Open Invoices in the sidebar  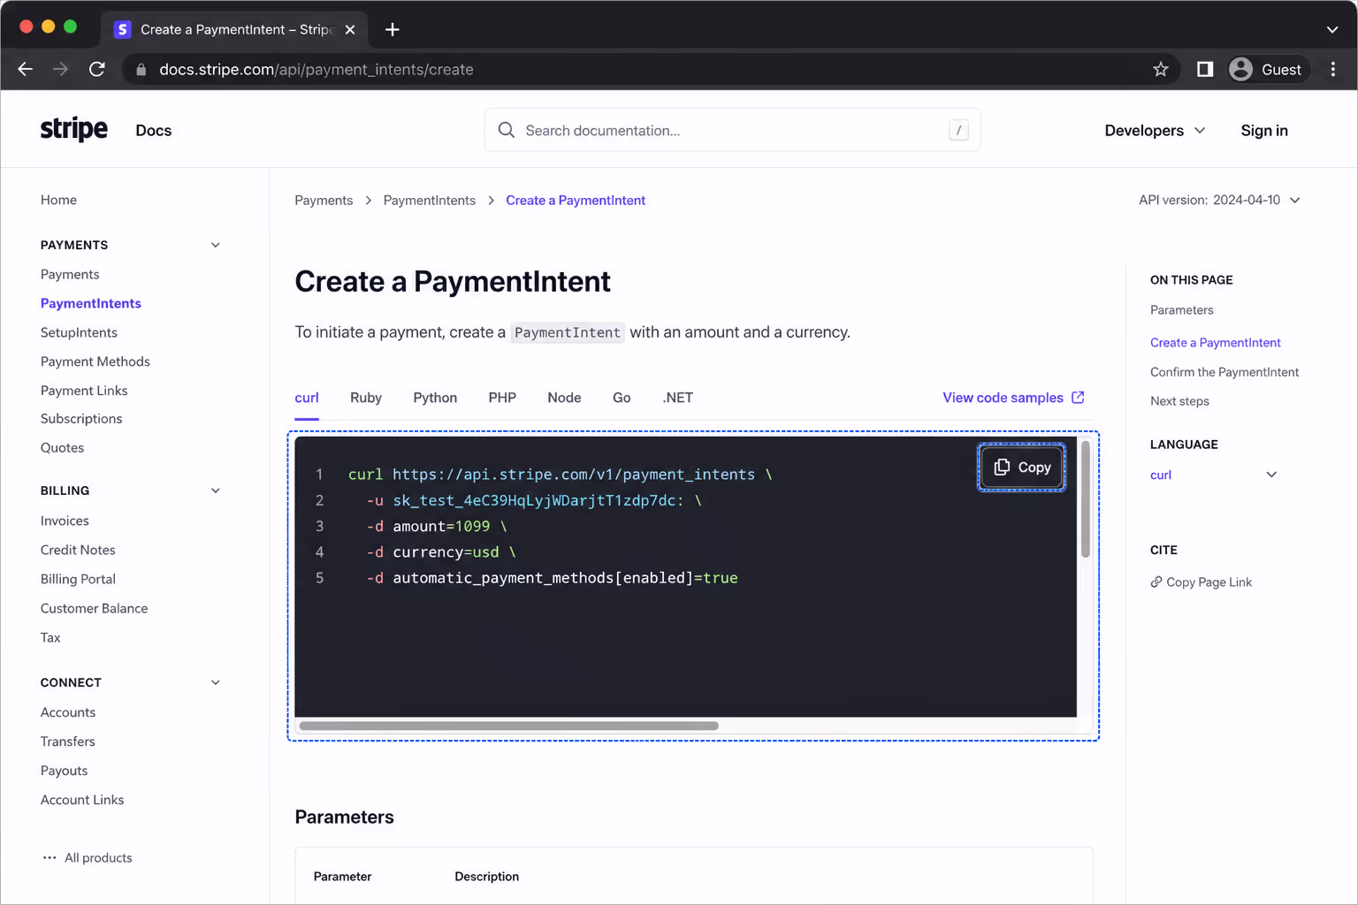[65, 521]
